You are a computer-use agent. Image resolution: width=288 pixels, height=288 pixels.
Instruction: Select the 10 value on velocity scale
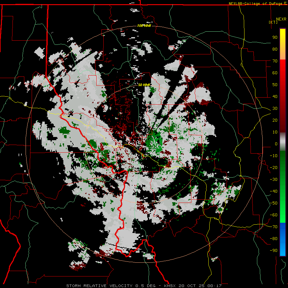coord(275,132)
